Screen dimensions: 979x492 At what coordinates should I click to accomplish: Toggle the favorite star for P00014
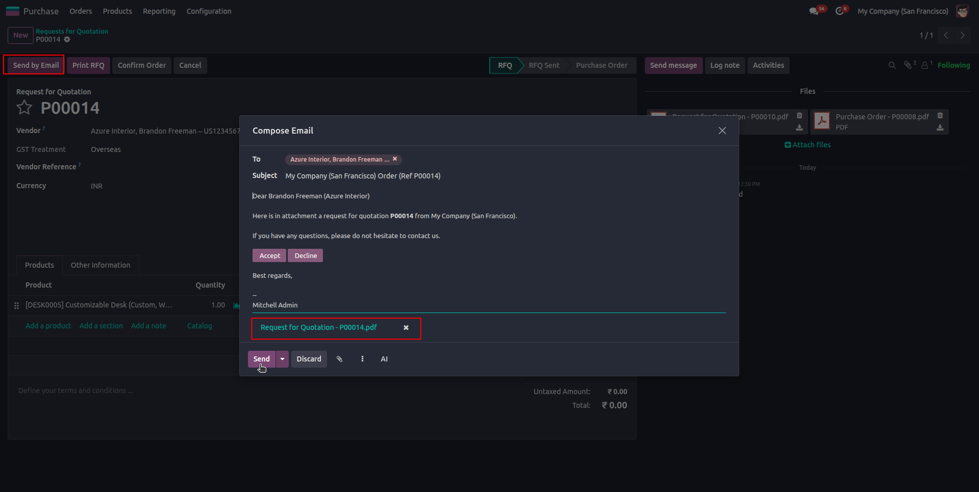pyautogui.click(x=24, y=108)
